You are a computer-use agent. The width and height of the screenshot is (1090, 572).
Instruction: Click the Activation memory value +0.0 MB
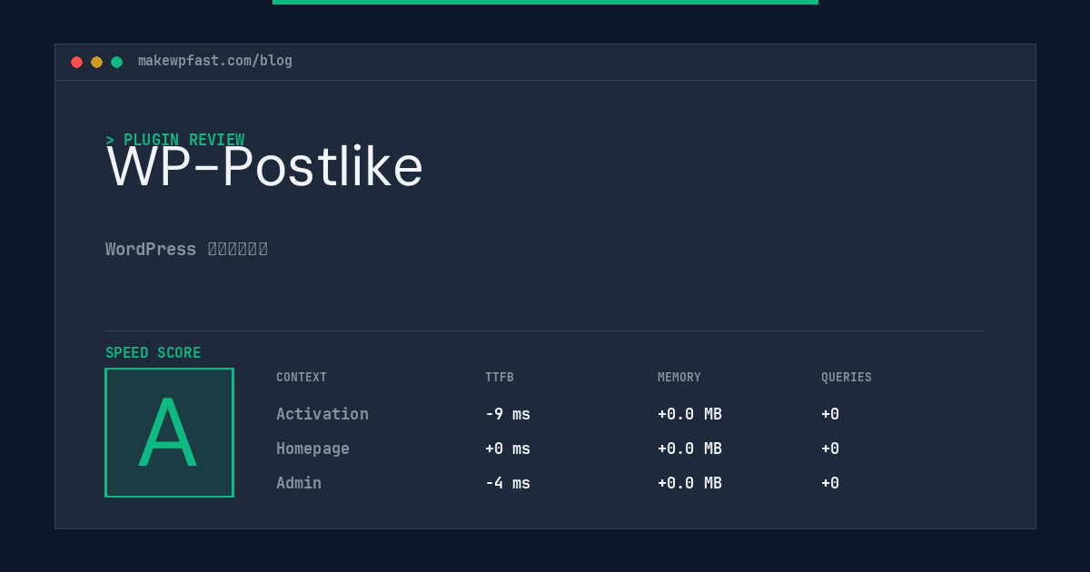point(689,414)
